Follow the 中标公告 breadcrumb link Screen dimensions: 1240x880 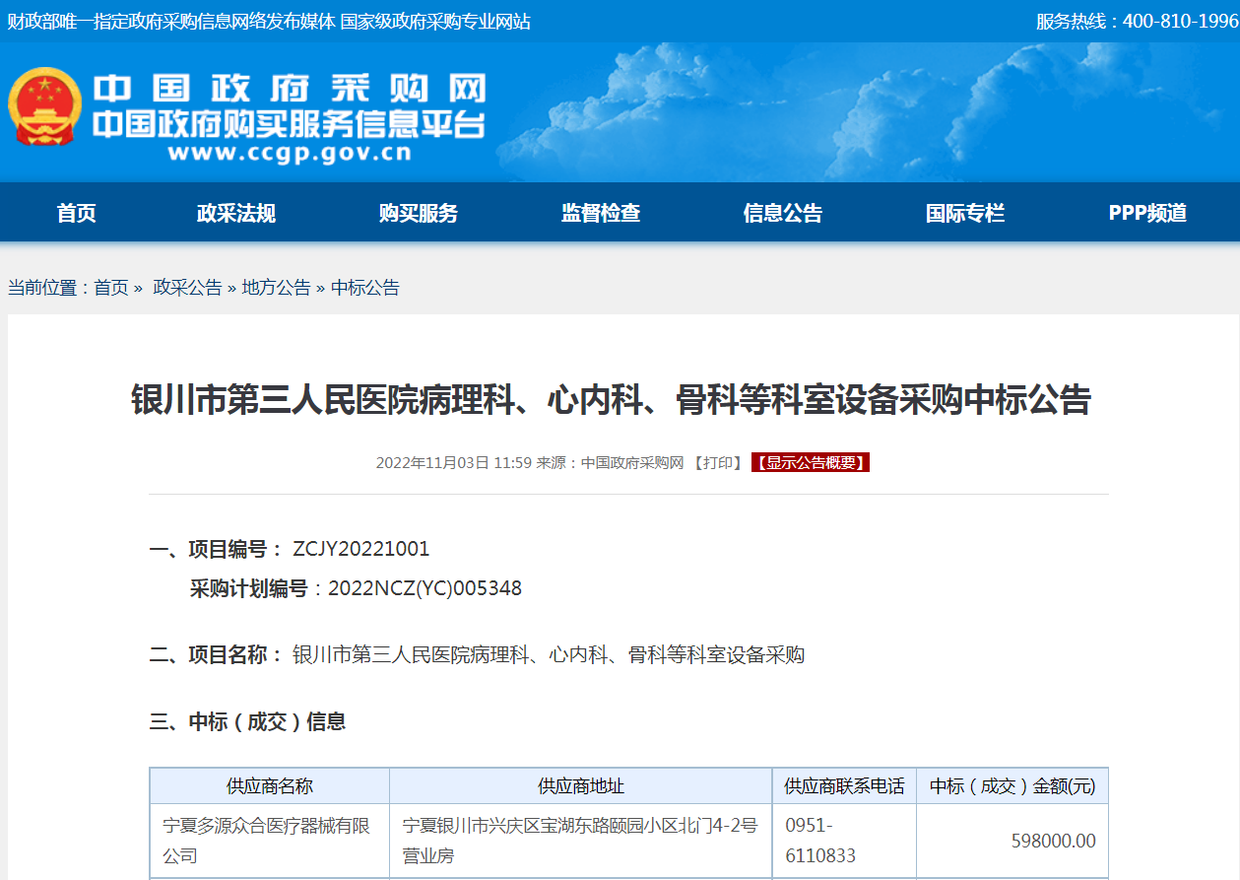365,288
